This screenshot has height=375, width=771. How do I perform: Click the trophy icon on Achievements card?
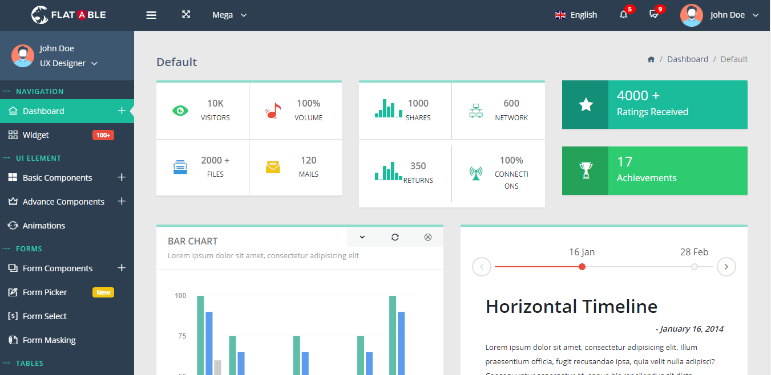coord(586,170)
